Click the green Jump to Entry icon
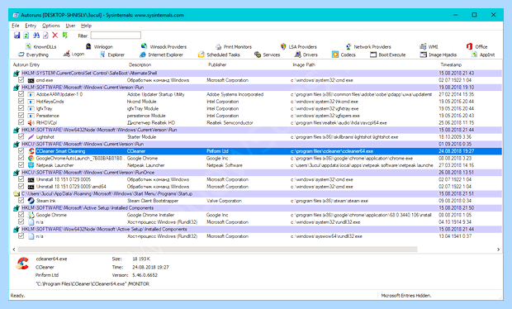Image resolution: width=512 pixels, height=309 pixels. click(65, 36)
